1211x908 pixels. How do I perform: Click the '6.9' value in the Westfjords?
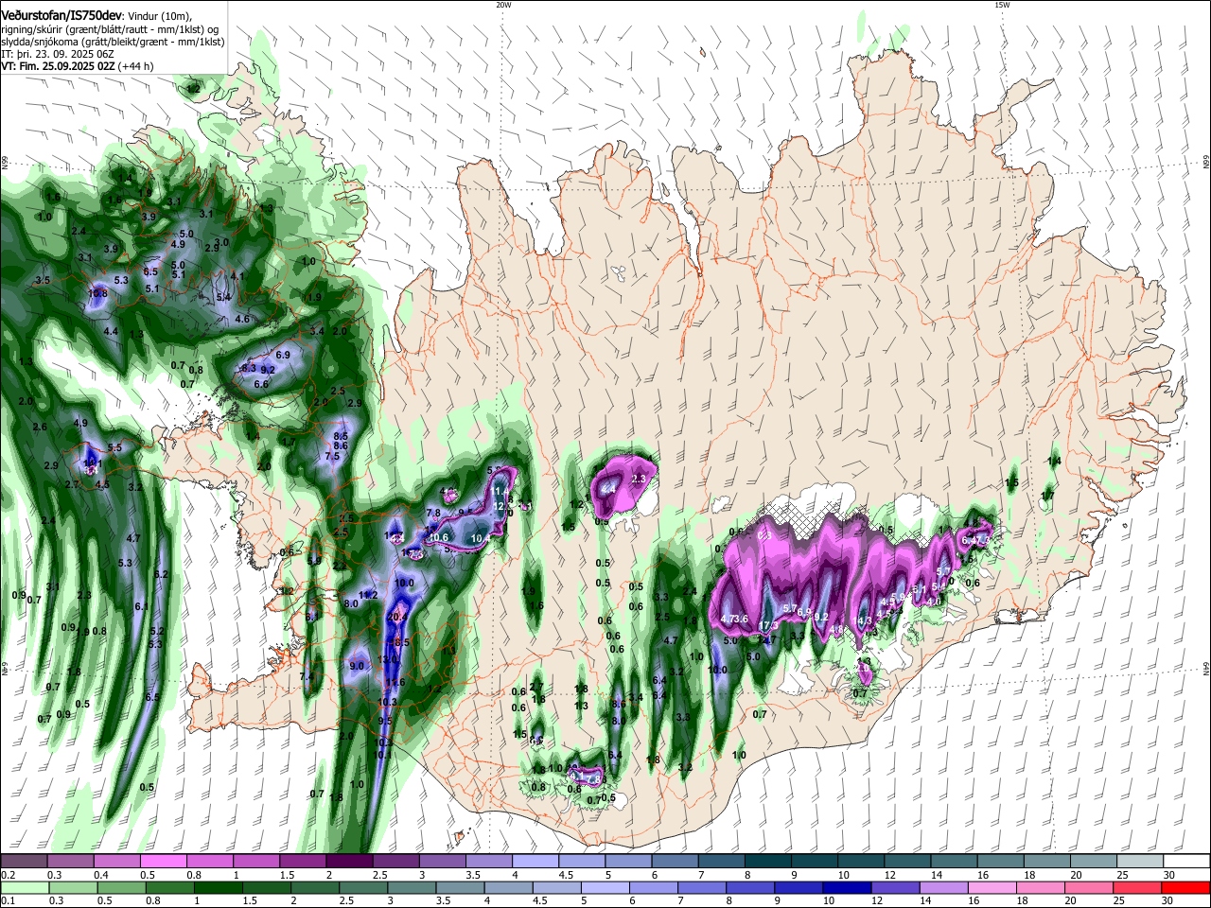[x=283, y=355]
